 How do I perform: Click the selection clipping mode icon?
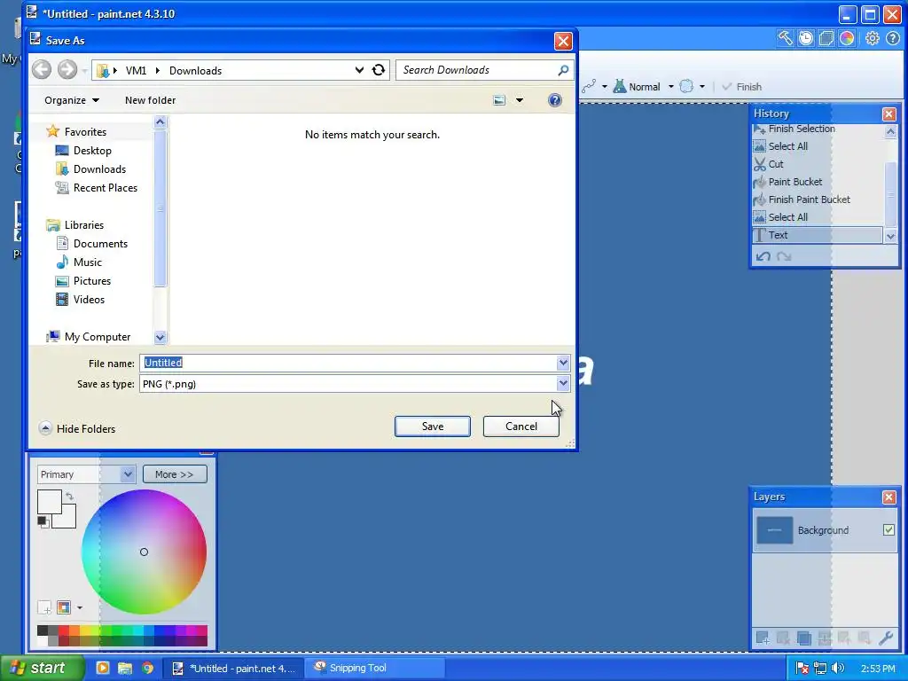pyautogui.click(x=686, y=86)
